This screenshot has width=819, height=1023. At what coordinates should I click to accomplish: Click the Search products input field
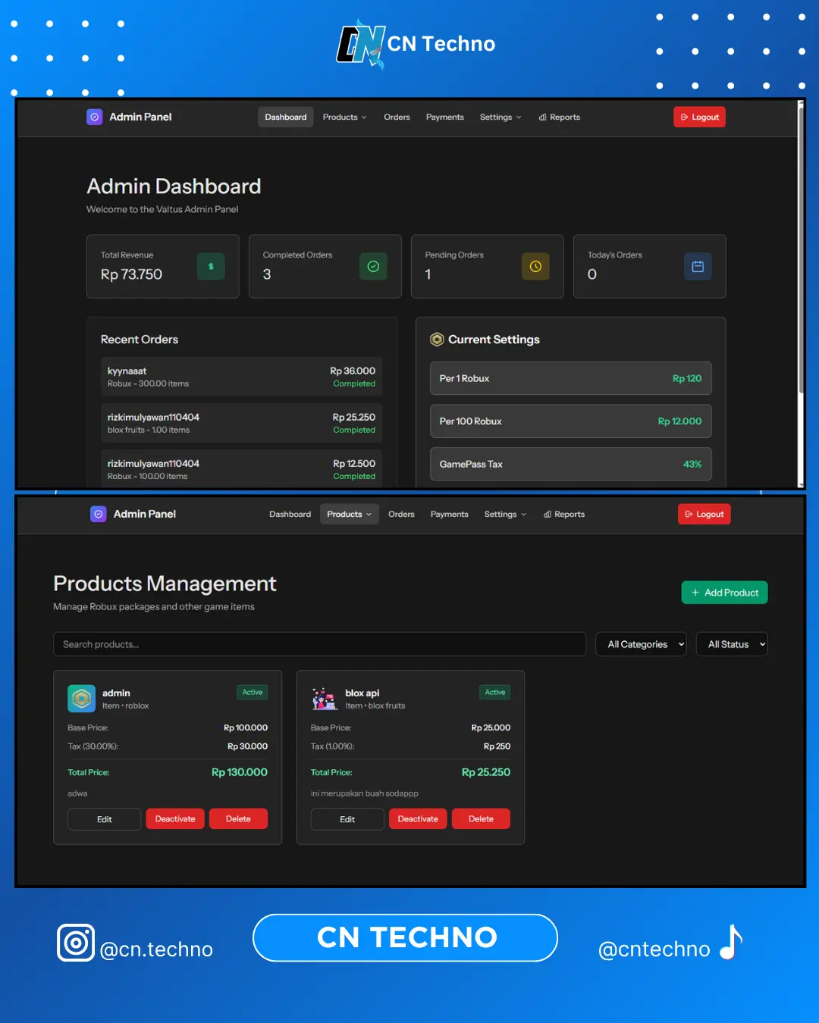(x=319, y=644)
